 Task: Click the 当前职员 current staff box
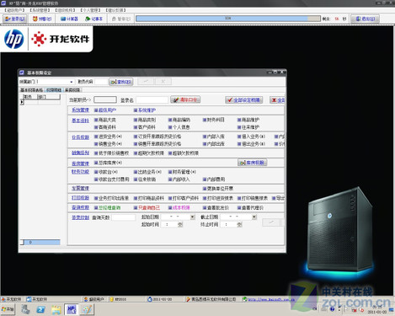(x=105, y=99)
